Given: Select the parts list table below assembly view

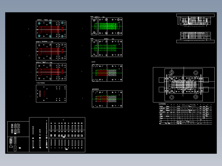Looking at the screenshot, I should click(x=185, y=114).
